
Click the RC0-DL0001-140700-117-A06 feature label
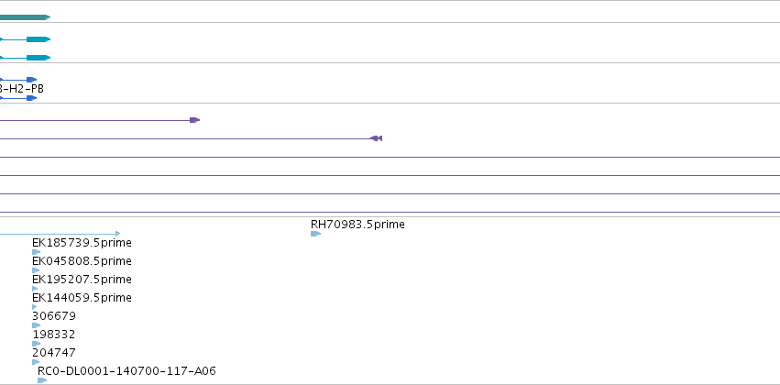[x=126, y=371]
